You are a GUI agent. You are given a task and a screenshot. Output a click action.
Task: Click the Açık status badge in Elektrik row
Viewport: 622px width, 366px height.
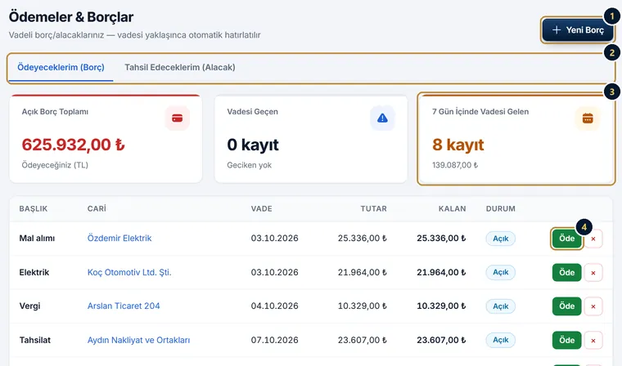[x=501, y=272]
